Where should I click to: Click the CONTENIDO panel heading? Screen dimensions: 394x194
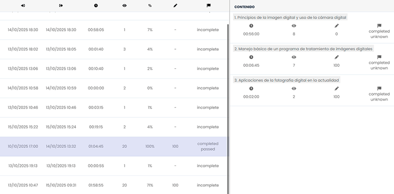(244, 7)
